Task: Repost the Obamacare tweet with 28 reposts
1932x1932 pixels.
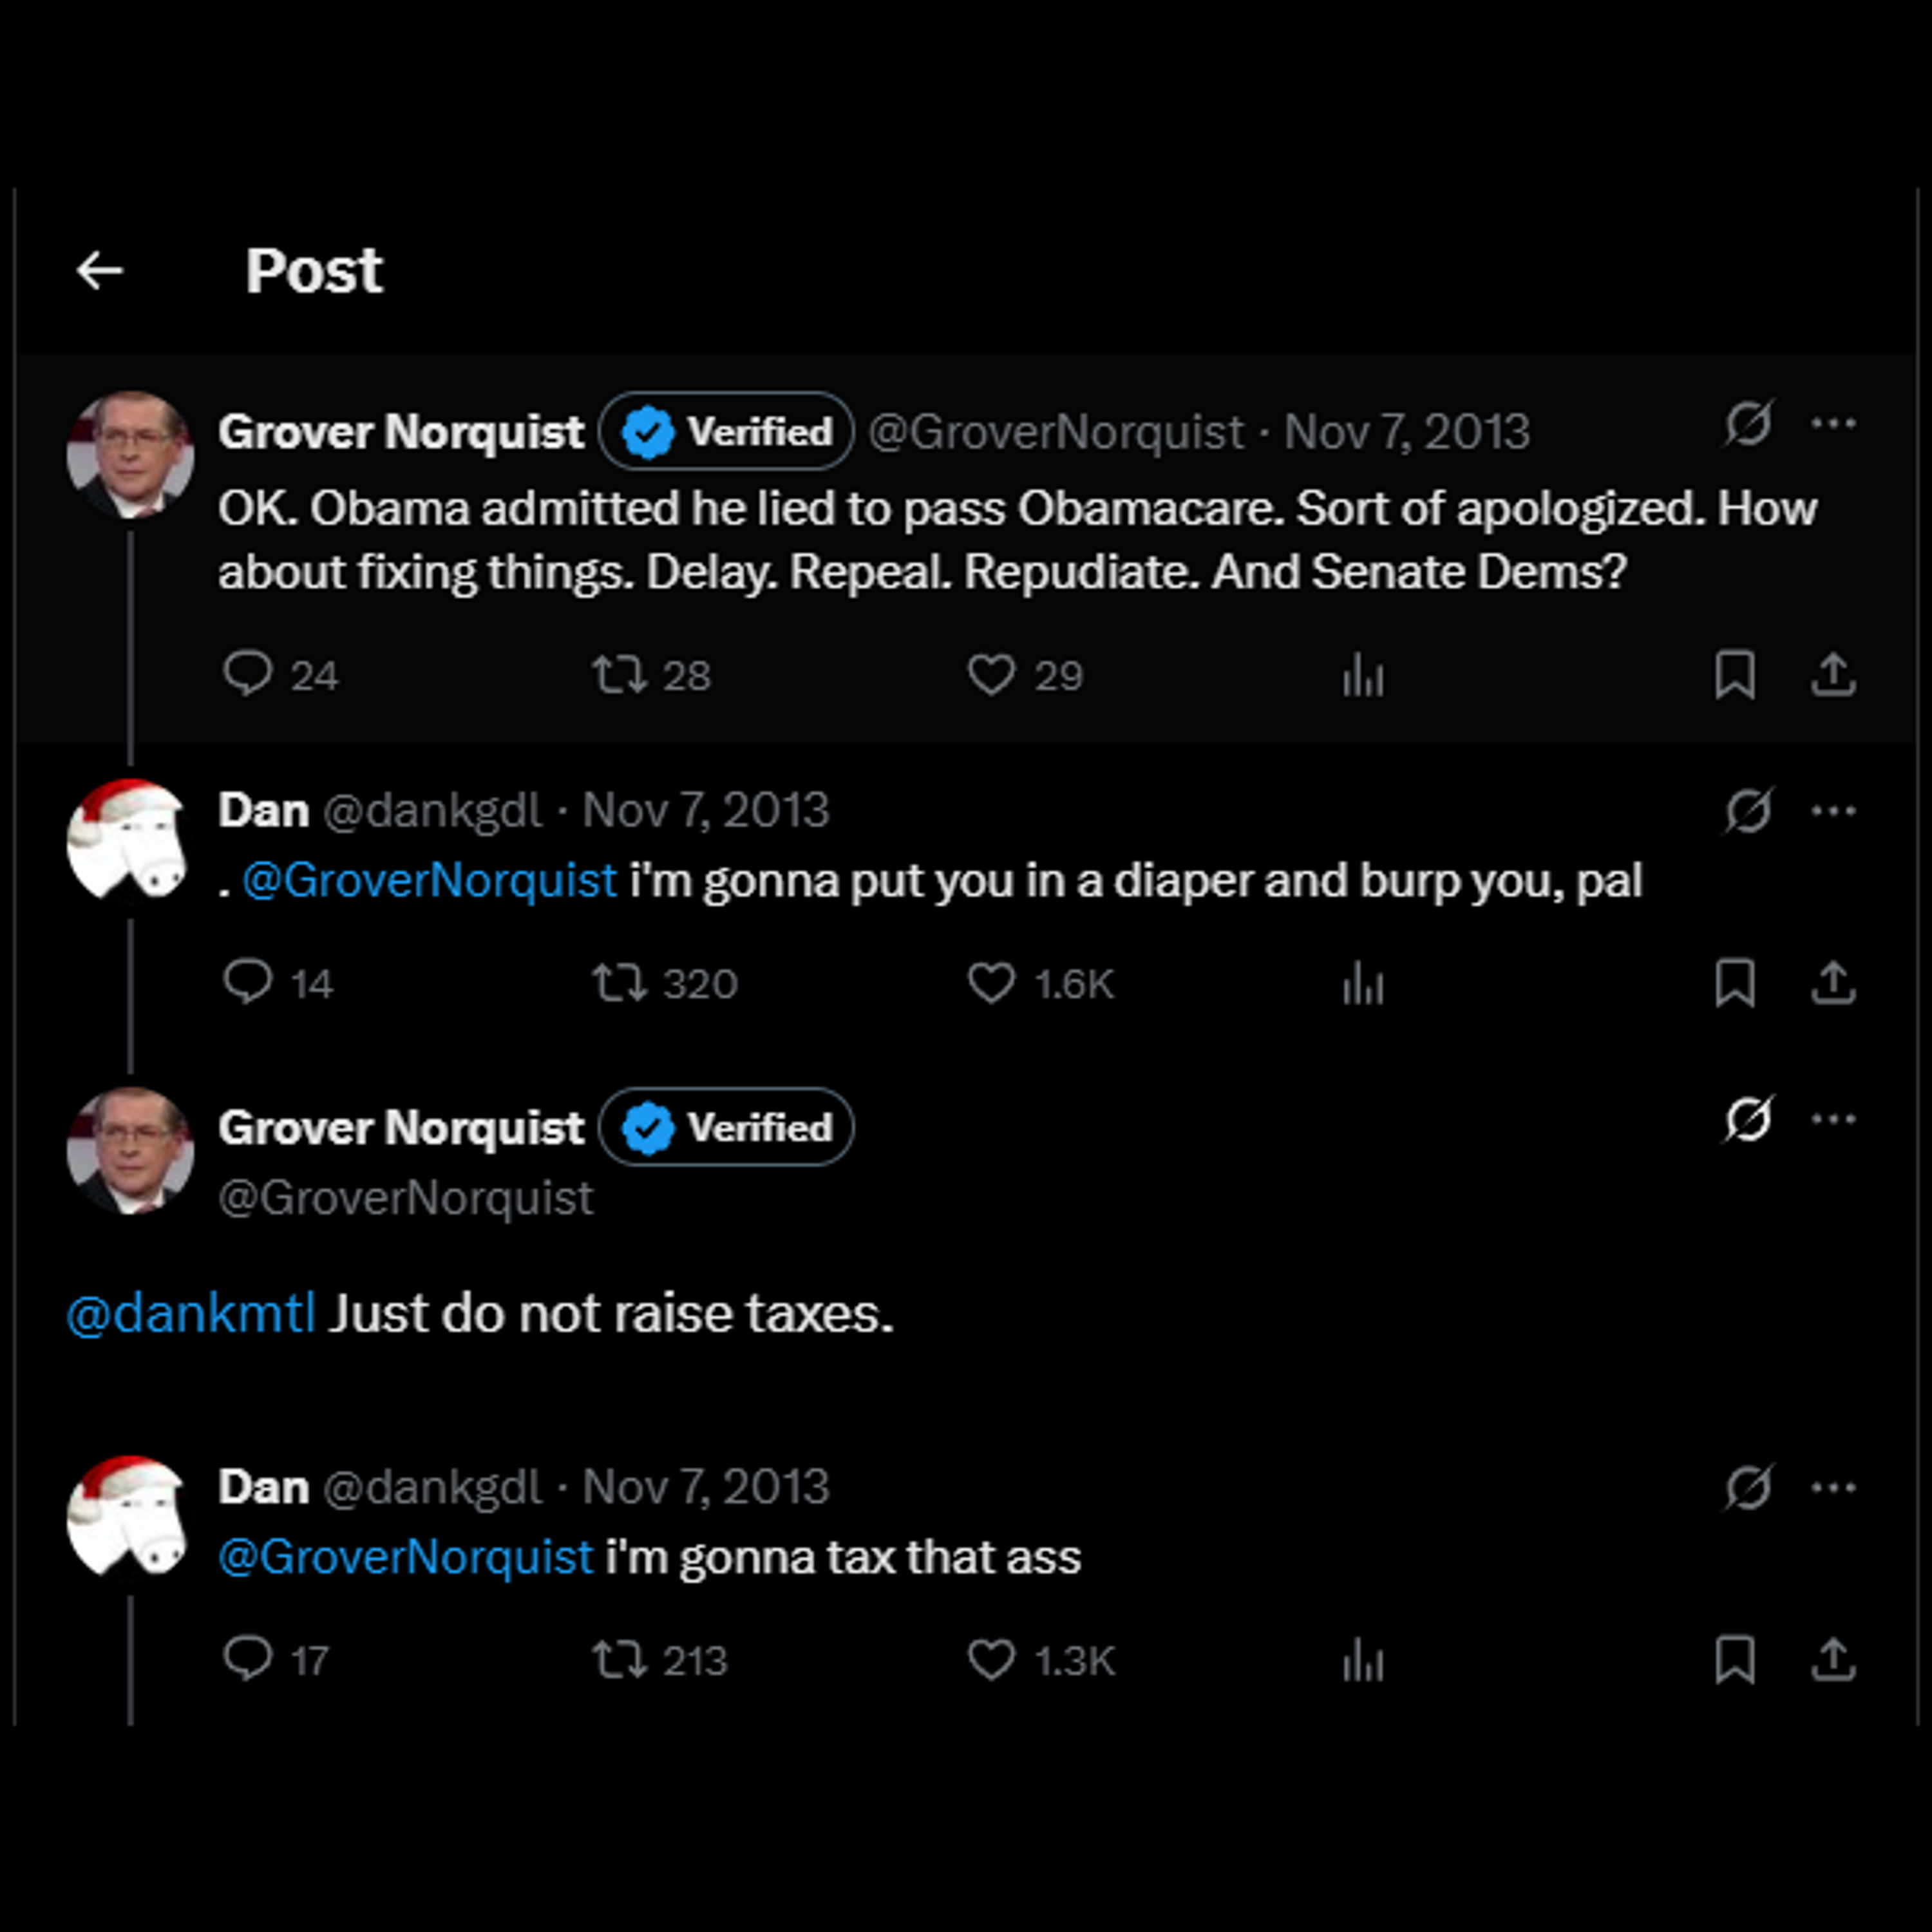Action: (620, 674)
